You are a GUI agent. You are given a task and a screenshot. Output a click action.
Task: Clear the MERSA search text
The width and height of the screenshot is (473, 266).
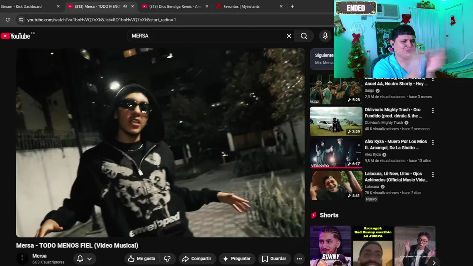289,36
